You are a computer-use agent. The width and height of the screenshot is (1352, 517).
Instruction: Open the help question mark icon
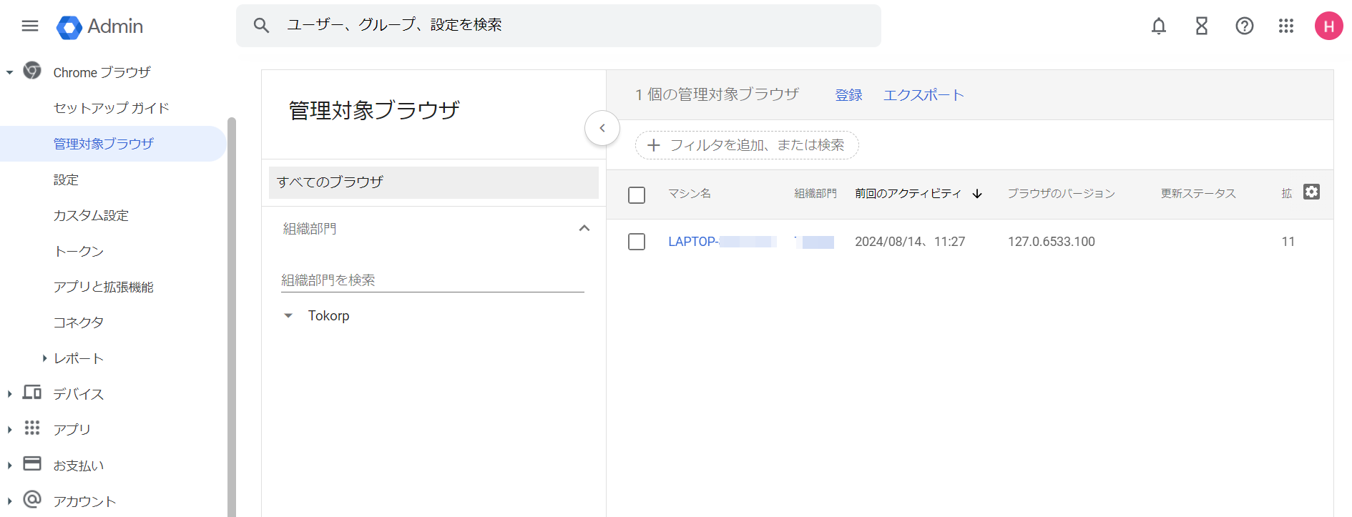pos(1244,26)
